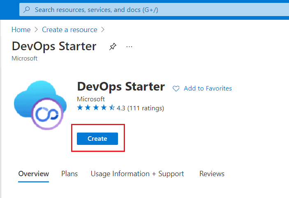Open the Usage Information + Support tab

pyautogui.click(x=137, y=174)
